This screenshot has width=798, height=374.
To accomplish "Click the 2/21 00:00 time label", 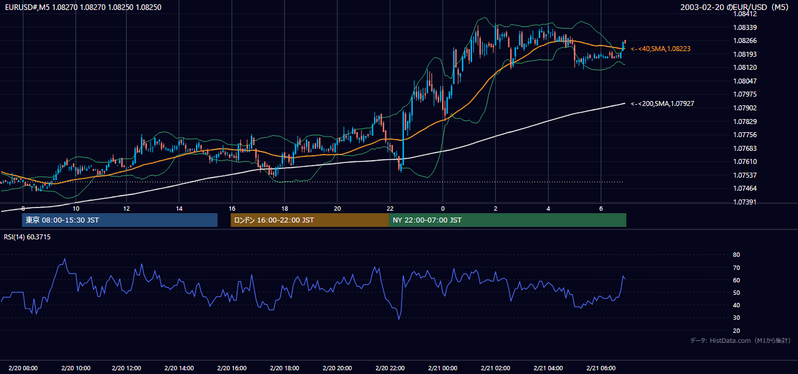I will click(443, 368).
